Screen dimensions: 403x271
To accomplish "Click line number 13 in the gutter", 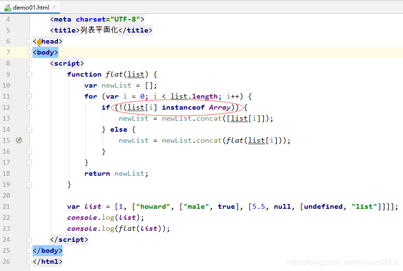I will click(6, 118).
